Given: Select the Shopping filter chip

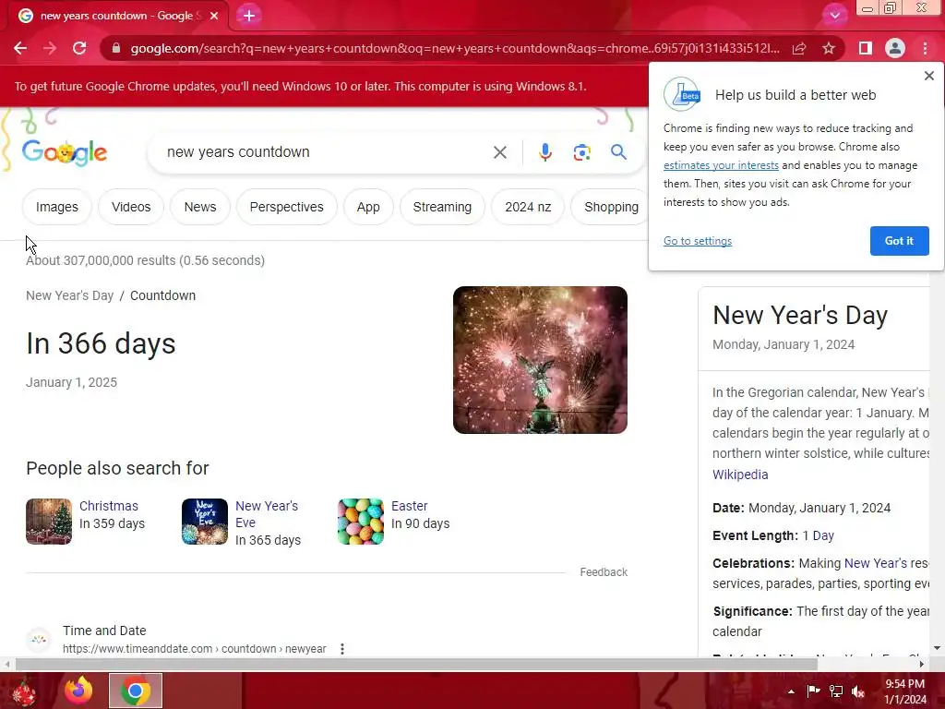Looking at the screenshot, I should click(610, 207).
